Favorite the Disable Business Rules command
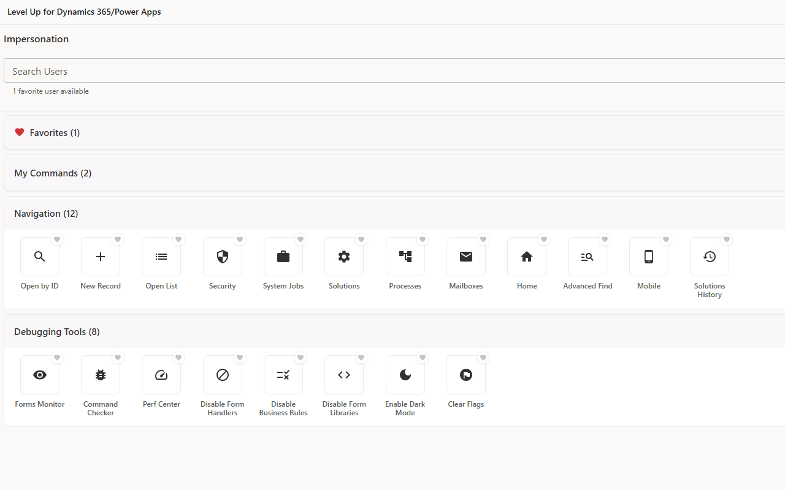785x490 pixels. click(x=301, y=358)
